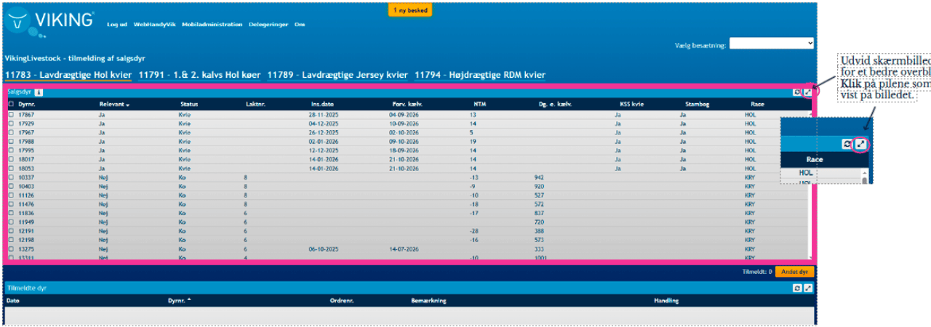Click the Viking logo
The width and height of the screenshot is (931, 327).
[x=49, y=20]
